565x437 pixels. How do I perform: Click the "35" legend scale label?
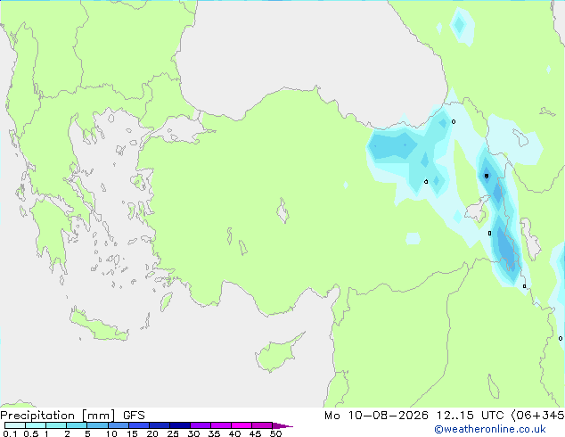(214, 433)
